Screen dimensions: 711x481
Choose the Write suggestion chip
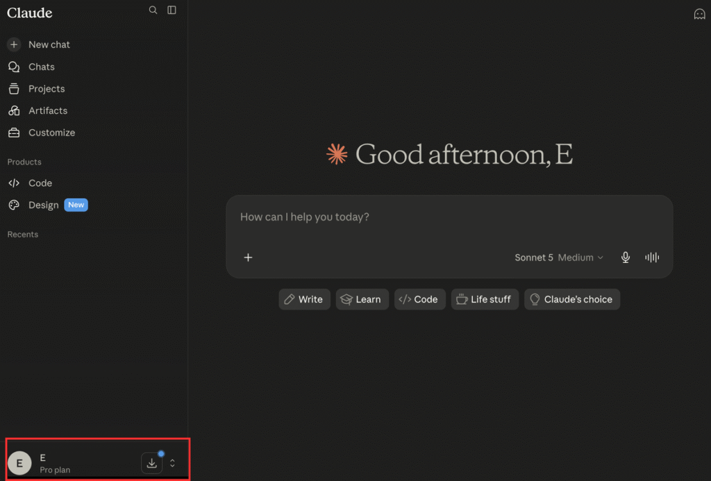click(304, 299)
